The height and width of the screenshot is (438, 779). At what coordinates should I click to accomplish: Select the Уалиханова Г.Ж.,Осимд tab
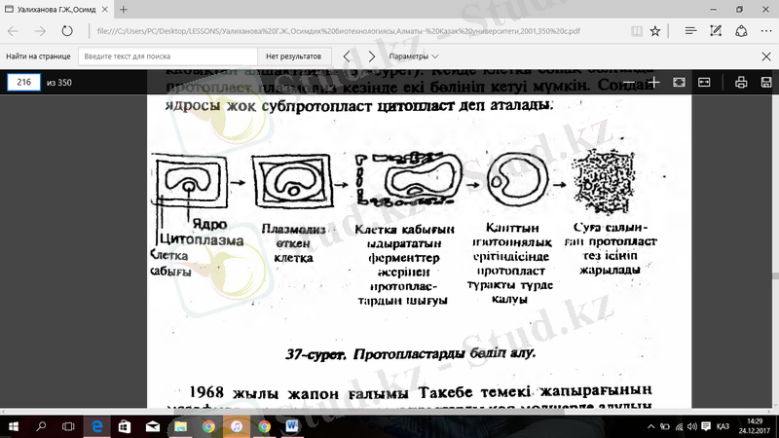[56, 10]
